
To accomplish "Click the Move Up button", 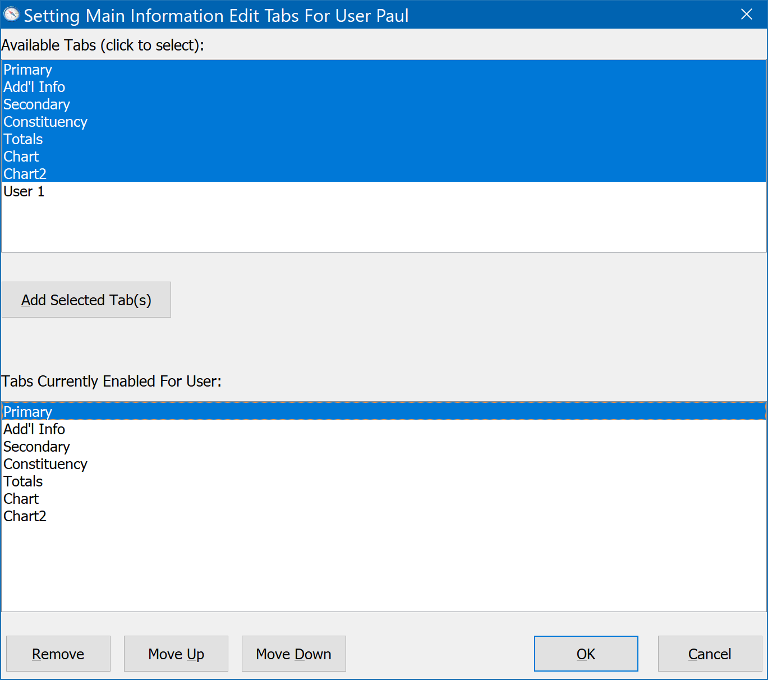I will point(176,654).
